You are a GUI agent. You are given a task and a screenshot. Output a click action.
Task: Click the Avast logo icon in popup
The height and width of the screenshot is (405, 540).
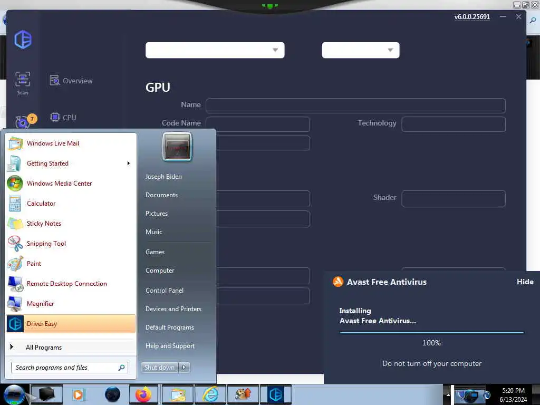point(338,282)
